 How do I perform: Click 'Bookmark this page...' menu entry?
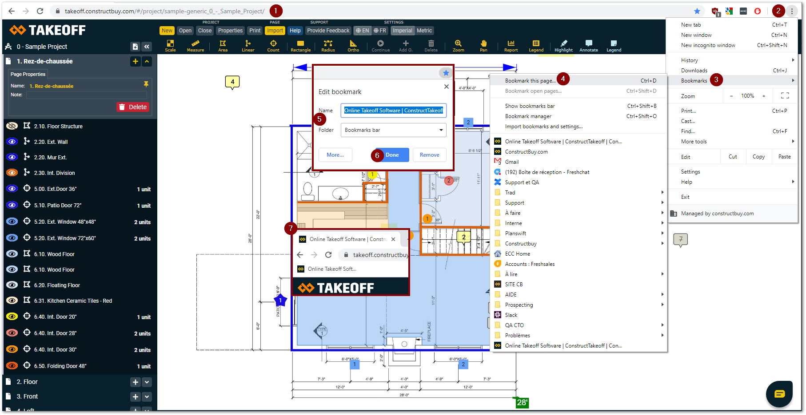[530, 81]
